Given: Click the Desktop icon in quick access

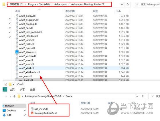Looking at the screenshot, I should coord(4,110).
